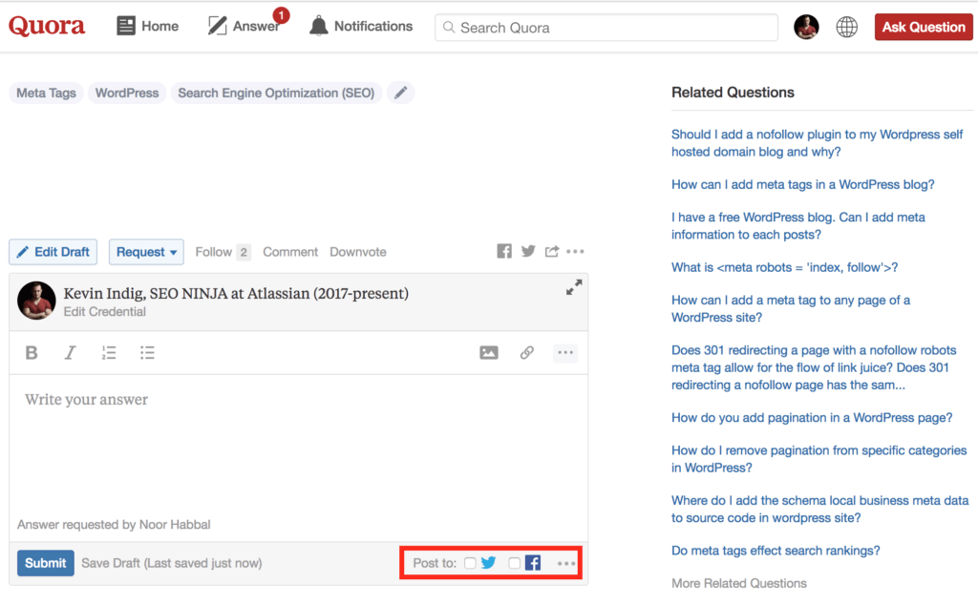Open profile avatar in top bar
The height and width of the screenshot is (605, 978).
pos(806,27)
